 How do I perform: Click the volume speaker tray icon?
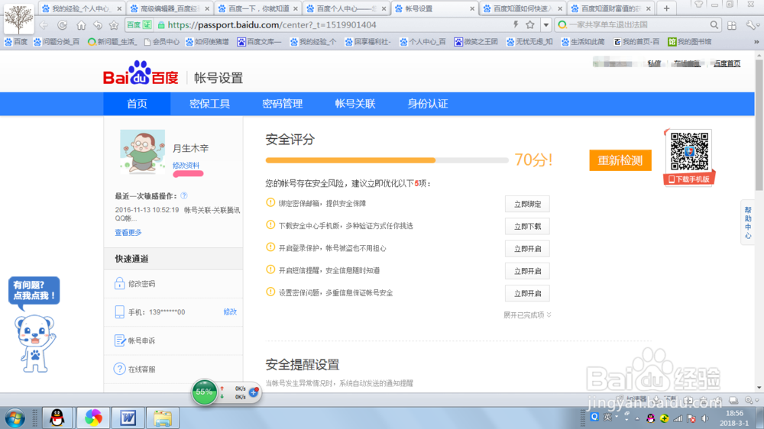pyautogui.click(x=705, y=418)
